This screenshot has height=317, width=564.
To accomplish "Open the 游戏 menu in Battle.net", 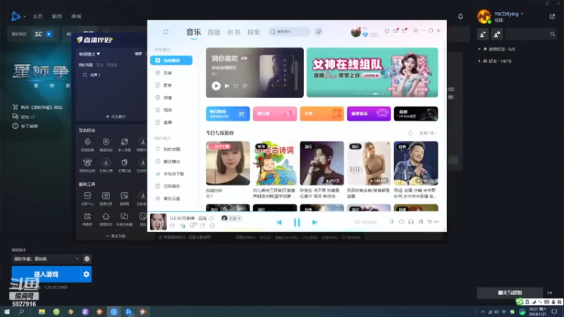I will [x=57, y=16].
